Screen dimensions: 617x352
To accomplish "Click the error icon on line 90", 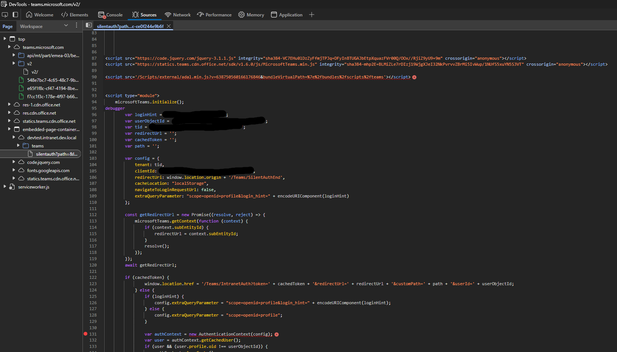I will [414, 77].
